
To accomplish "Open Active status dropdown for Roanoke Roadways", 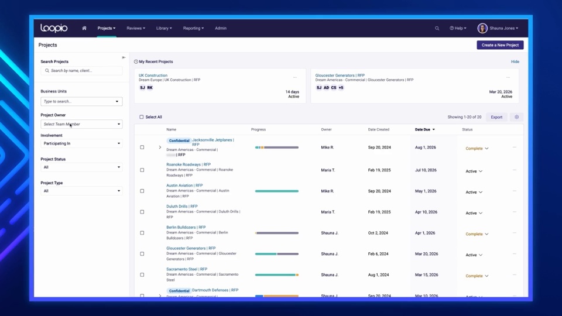I will 474,171.
